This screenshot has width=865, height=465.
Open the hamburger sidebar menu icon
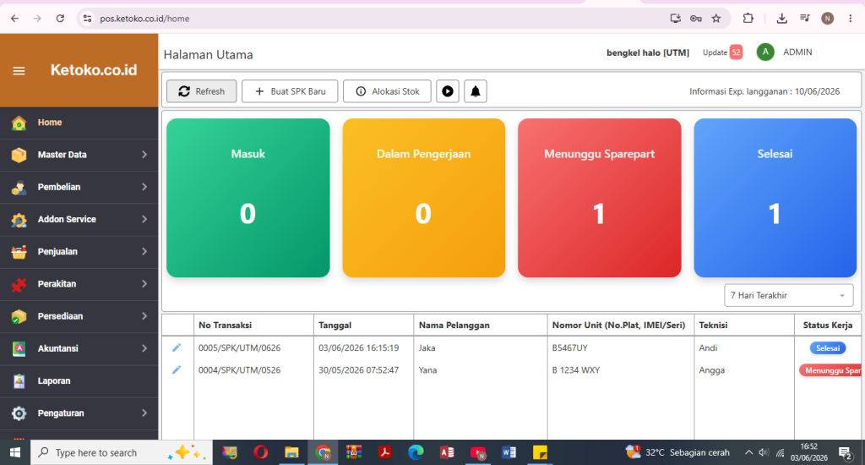point(19,71)
